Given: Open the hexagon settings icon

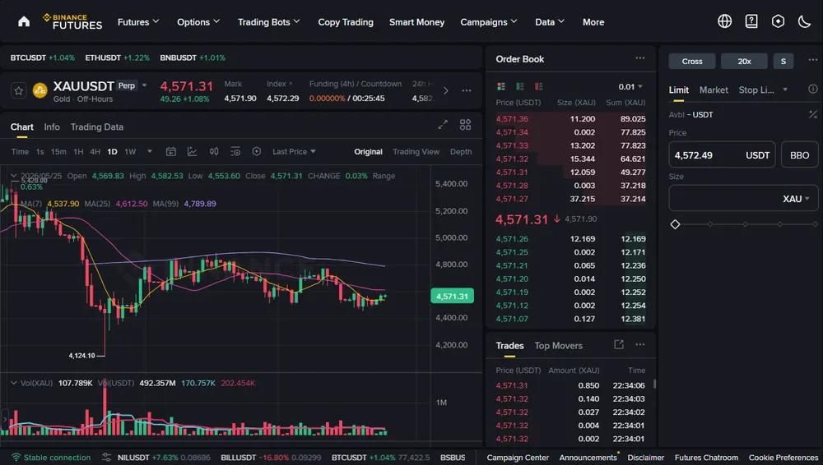Looking at the screenshot, I should click(778, 21).
